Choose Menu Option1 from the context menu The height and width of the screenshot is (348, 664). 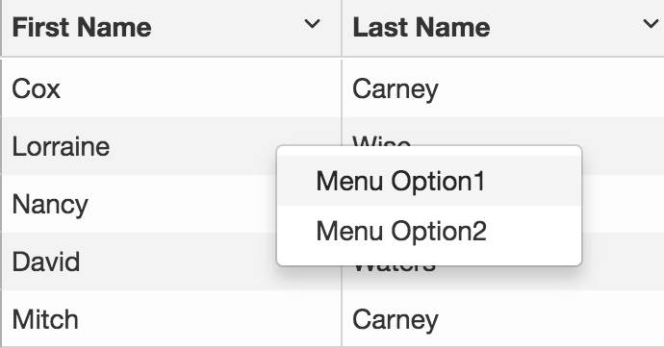(x=429, y=181)
